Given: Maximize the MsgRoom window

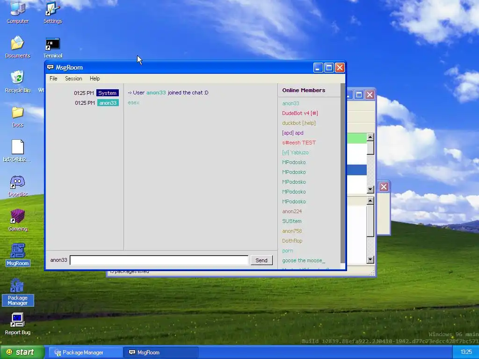Looking at the screenshot, I should 329,67.
